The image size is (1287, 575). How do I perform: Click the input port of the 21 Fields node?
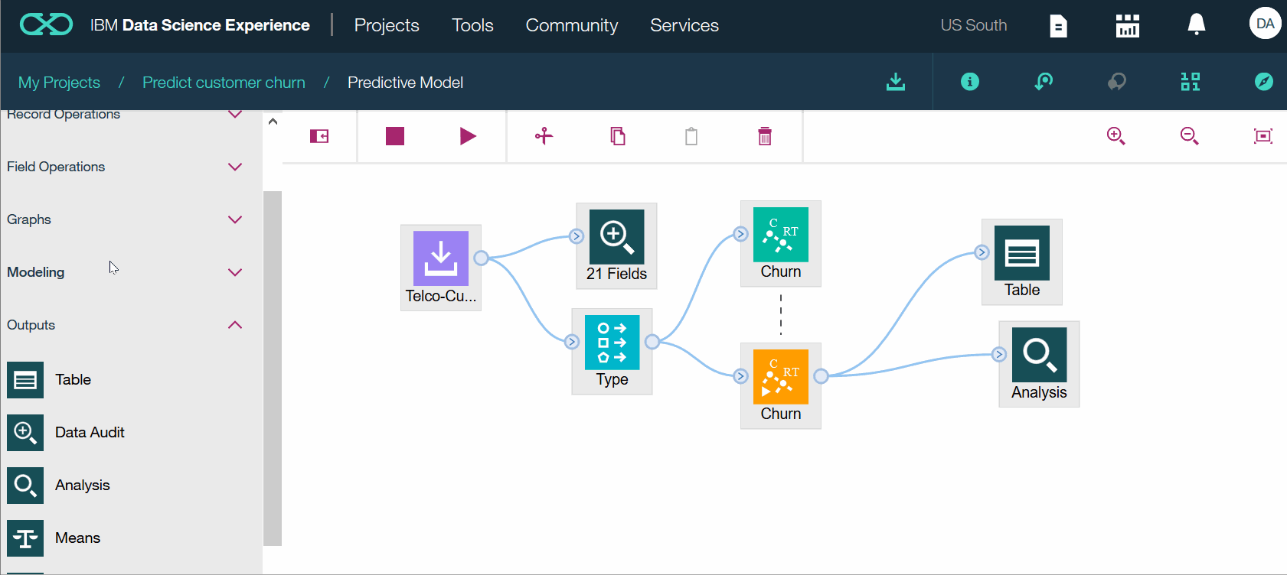tap(577, 236)
